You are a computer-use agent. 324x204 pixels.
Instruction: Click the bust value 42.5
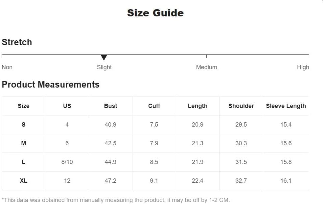coord(110,143)
